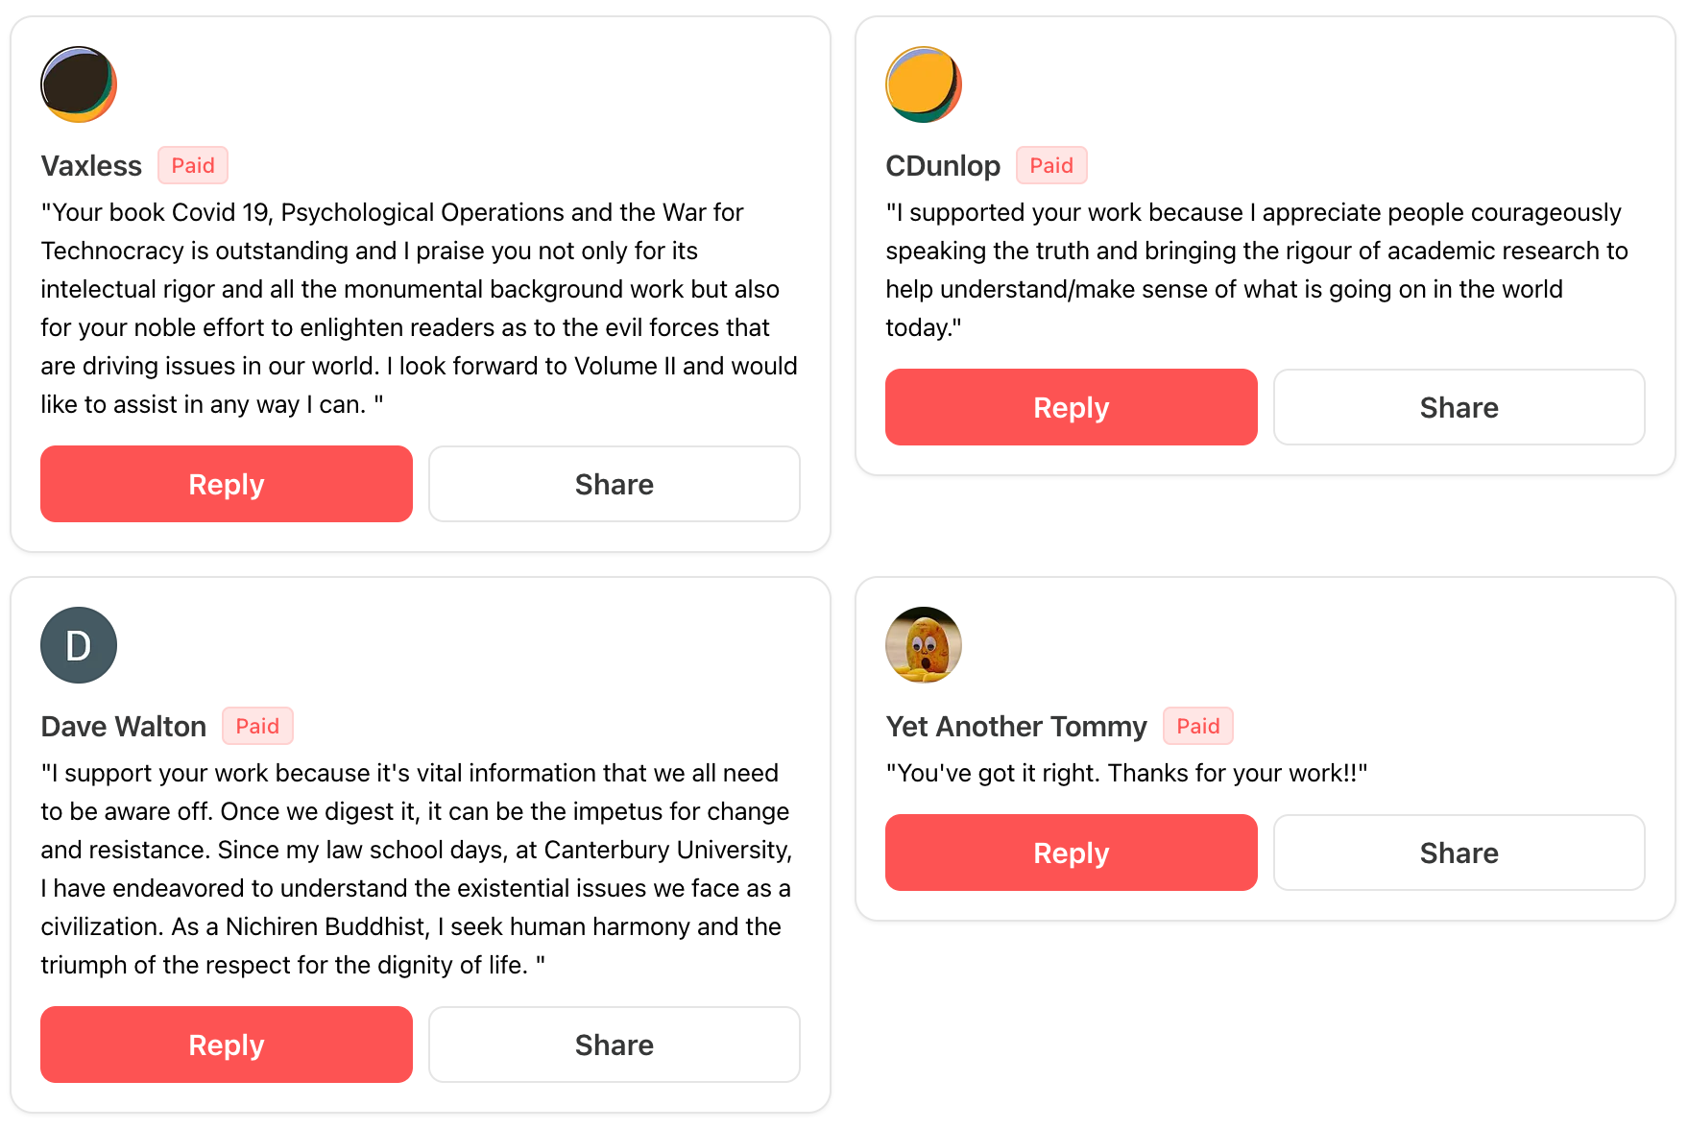Open the Dave Walton username link
Screen dimensions: 1688x1129
tap(123, 727)
